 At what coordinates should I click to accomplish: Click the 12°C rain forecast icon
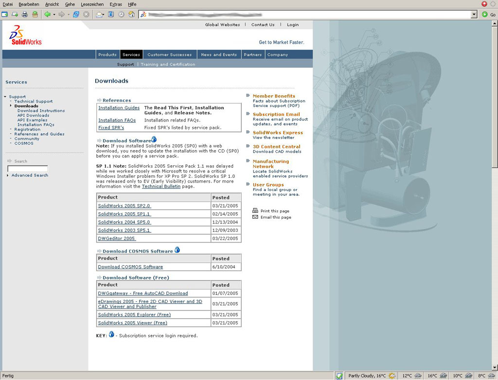tap(418, 376)
